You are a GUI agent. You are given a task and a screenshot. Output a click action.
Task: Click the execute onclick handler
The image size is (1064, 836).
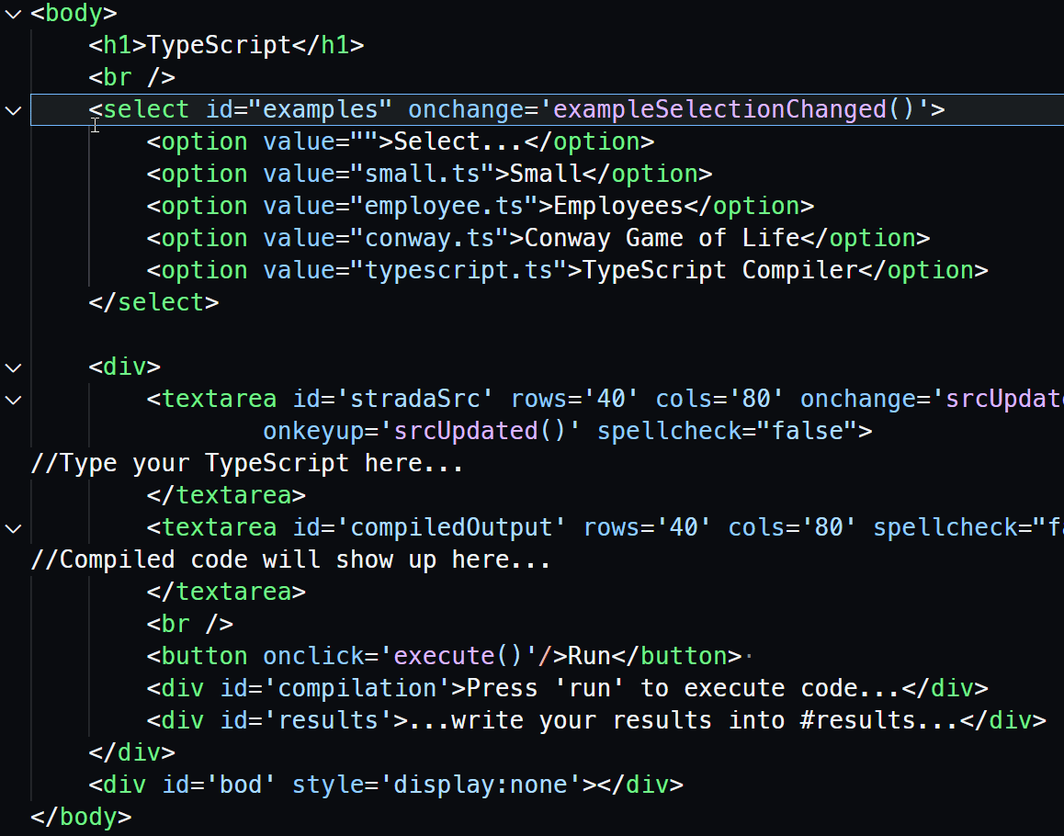pyautogui.click(x=436, y=655)
